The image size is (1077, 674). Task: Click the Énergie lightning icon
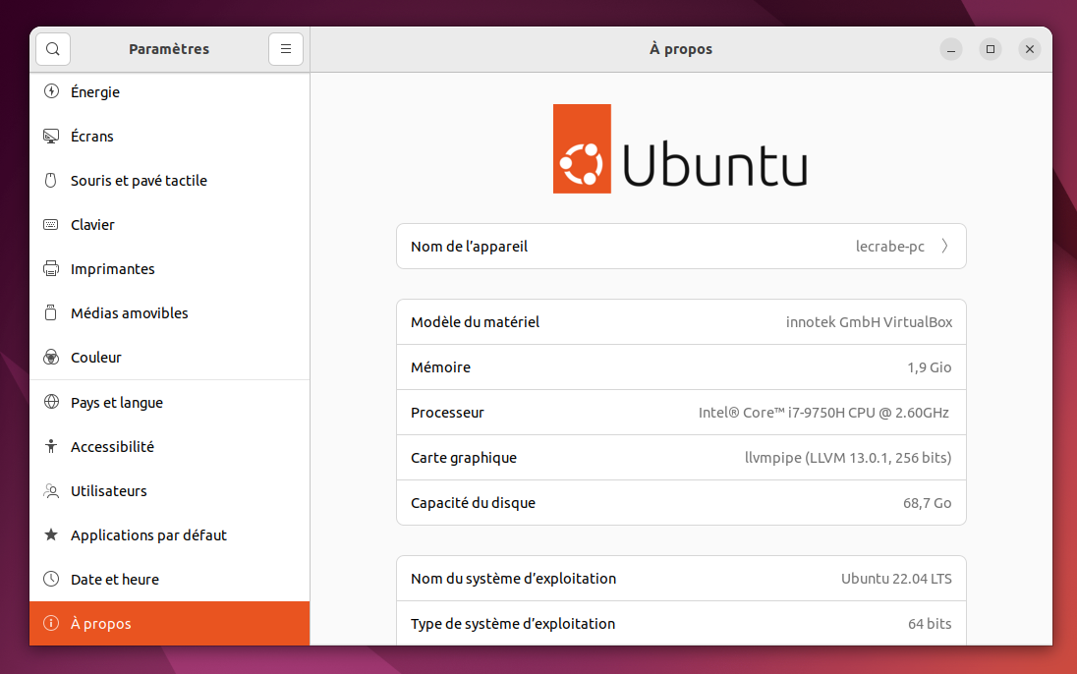(x=51, y=91)
